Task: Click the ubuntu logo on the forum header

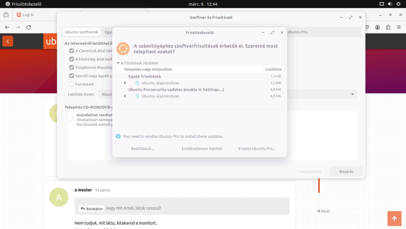Action: click(50, 41)
